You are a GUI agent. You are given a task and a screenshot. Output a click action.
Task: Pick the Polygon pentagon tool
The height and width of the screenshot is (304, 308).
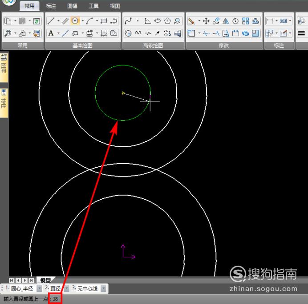[167, 21]
